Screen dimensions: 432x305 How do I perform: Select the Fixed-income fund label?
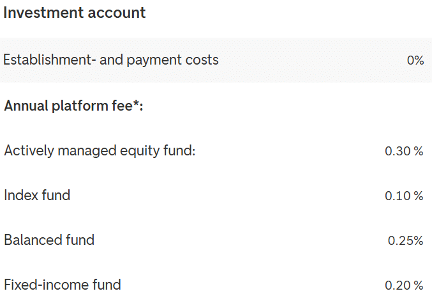[x=63, y=285]
